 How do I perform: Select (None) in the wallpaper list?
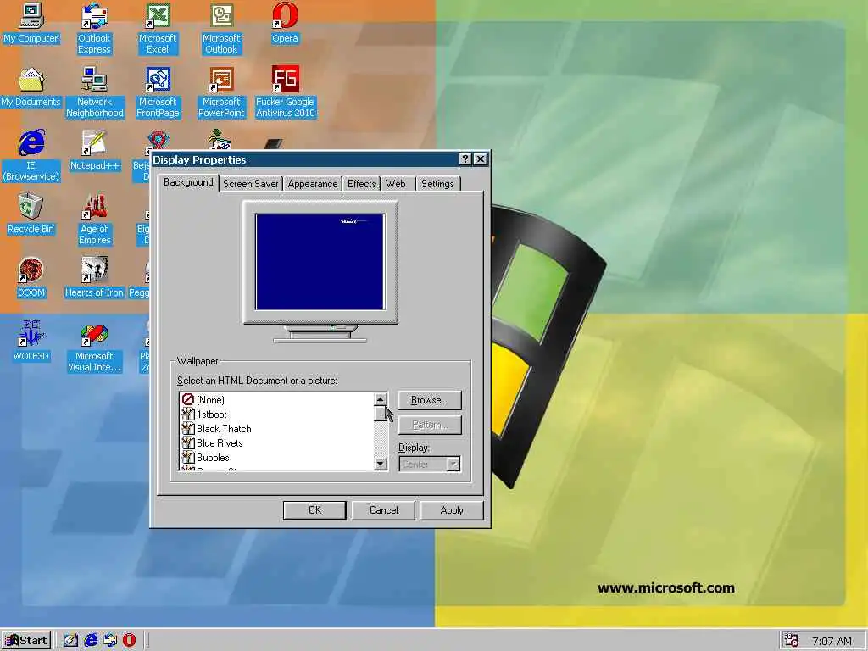[x=277, y=400]
